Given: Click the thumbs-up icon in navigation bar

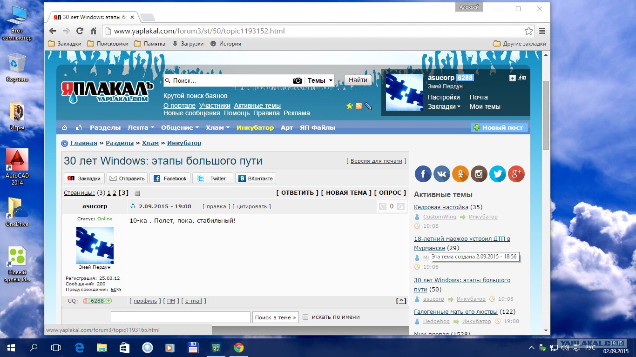Looking at the screenshot, I should [x=79, y=127].
